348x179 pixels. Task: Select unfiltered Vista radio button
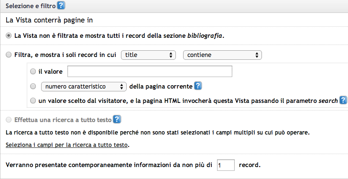pos(9,36)
